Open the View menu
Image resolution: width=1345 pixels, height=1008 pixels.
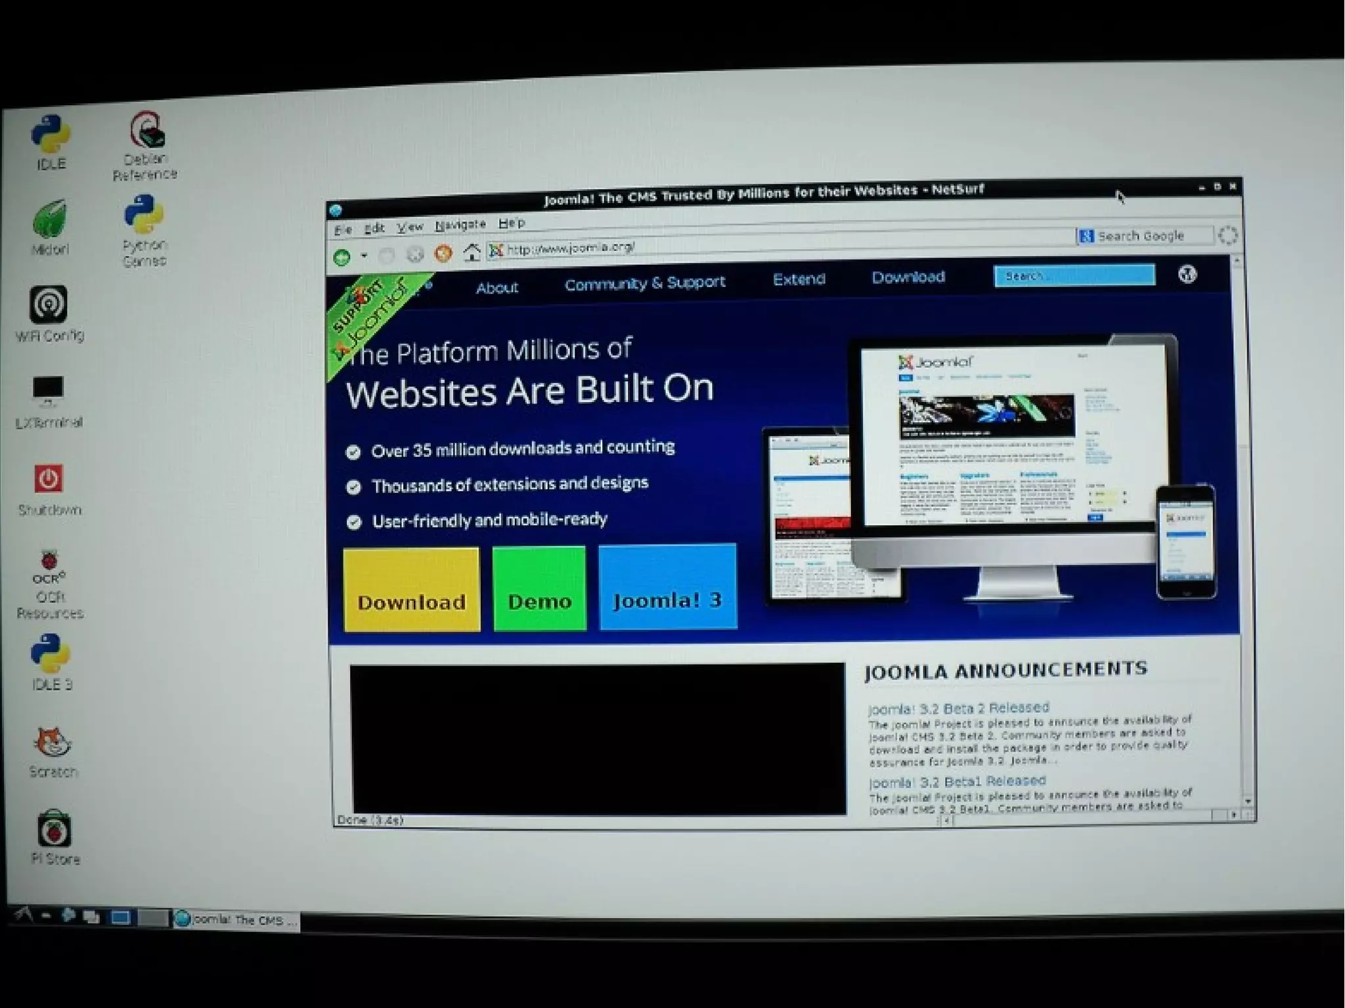pyautogui.click(x=410, y=227)
